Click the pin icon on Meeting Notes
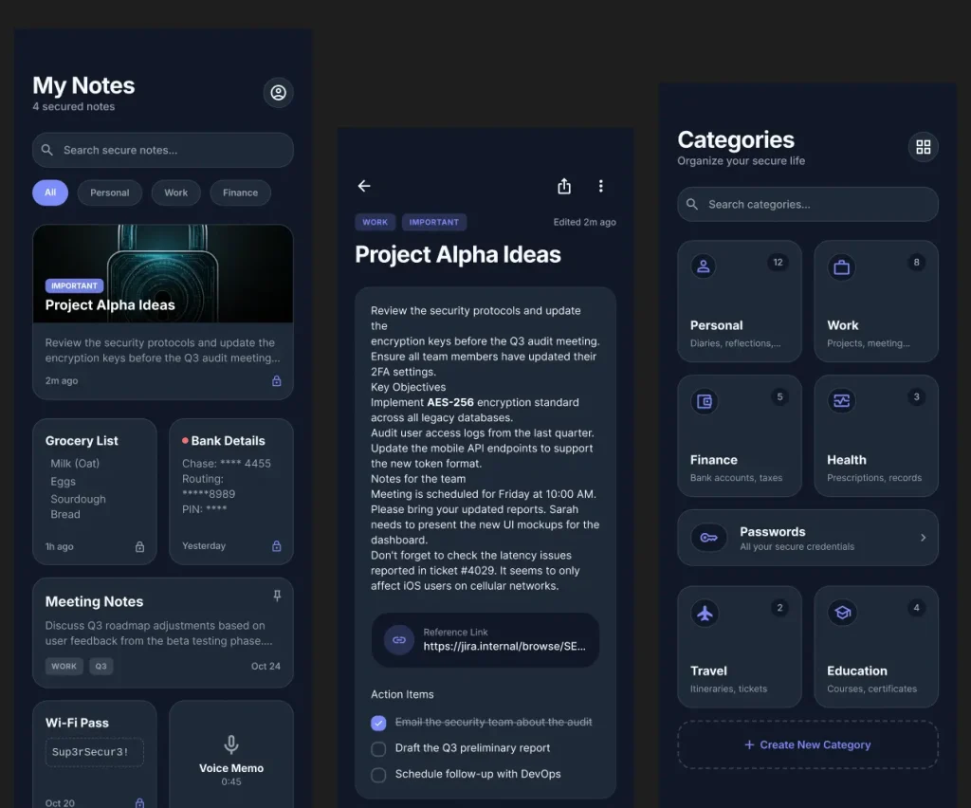This screenshot has width=971, height=808. pos(277,596)
